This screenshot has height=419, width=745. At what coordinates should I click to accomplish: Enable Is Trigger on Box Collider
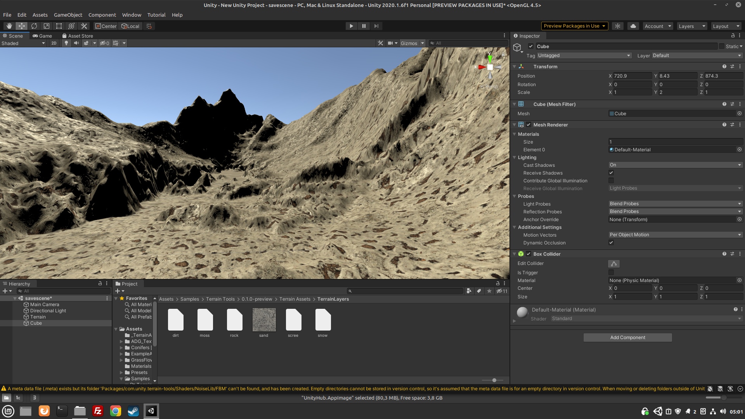(611, 272)
